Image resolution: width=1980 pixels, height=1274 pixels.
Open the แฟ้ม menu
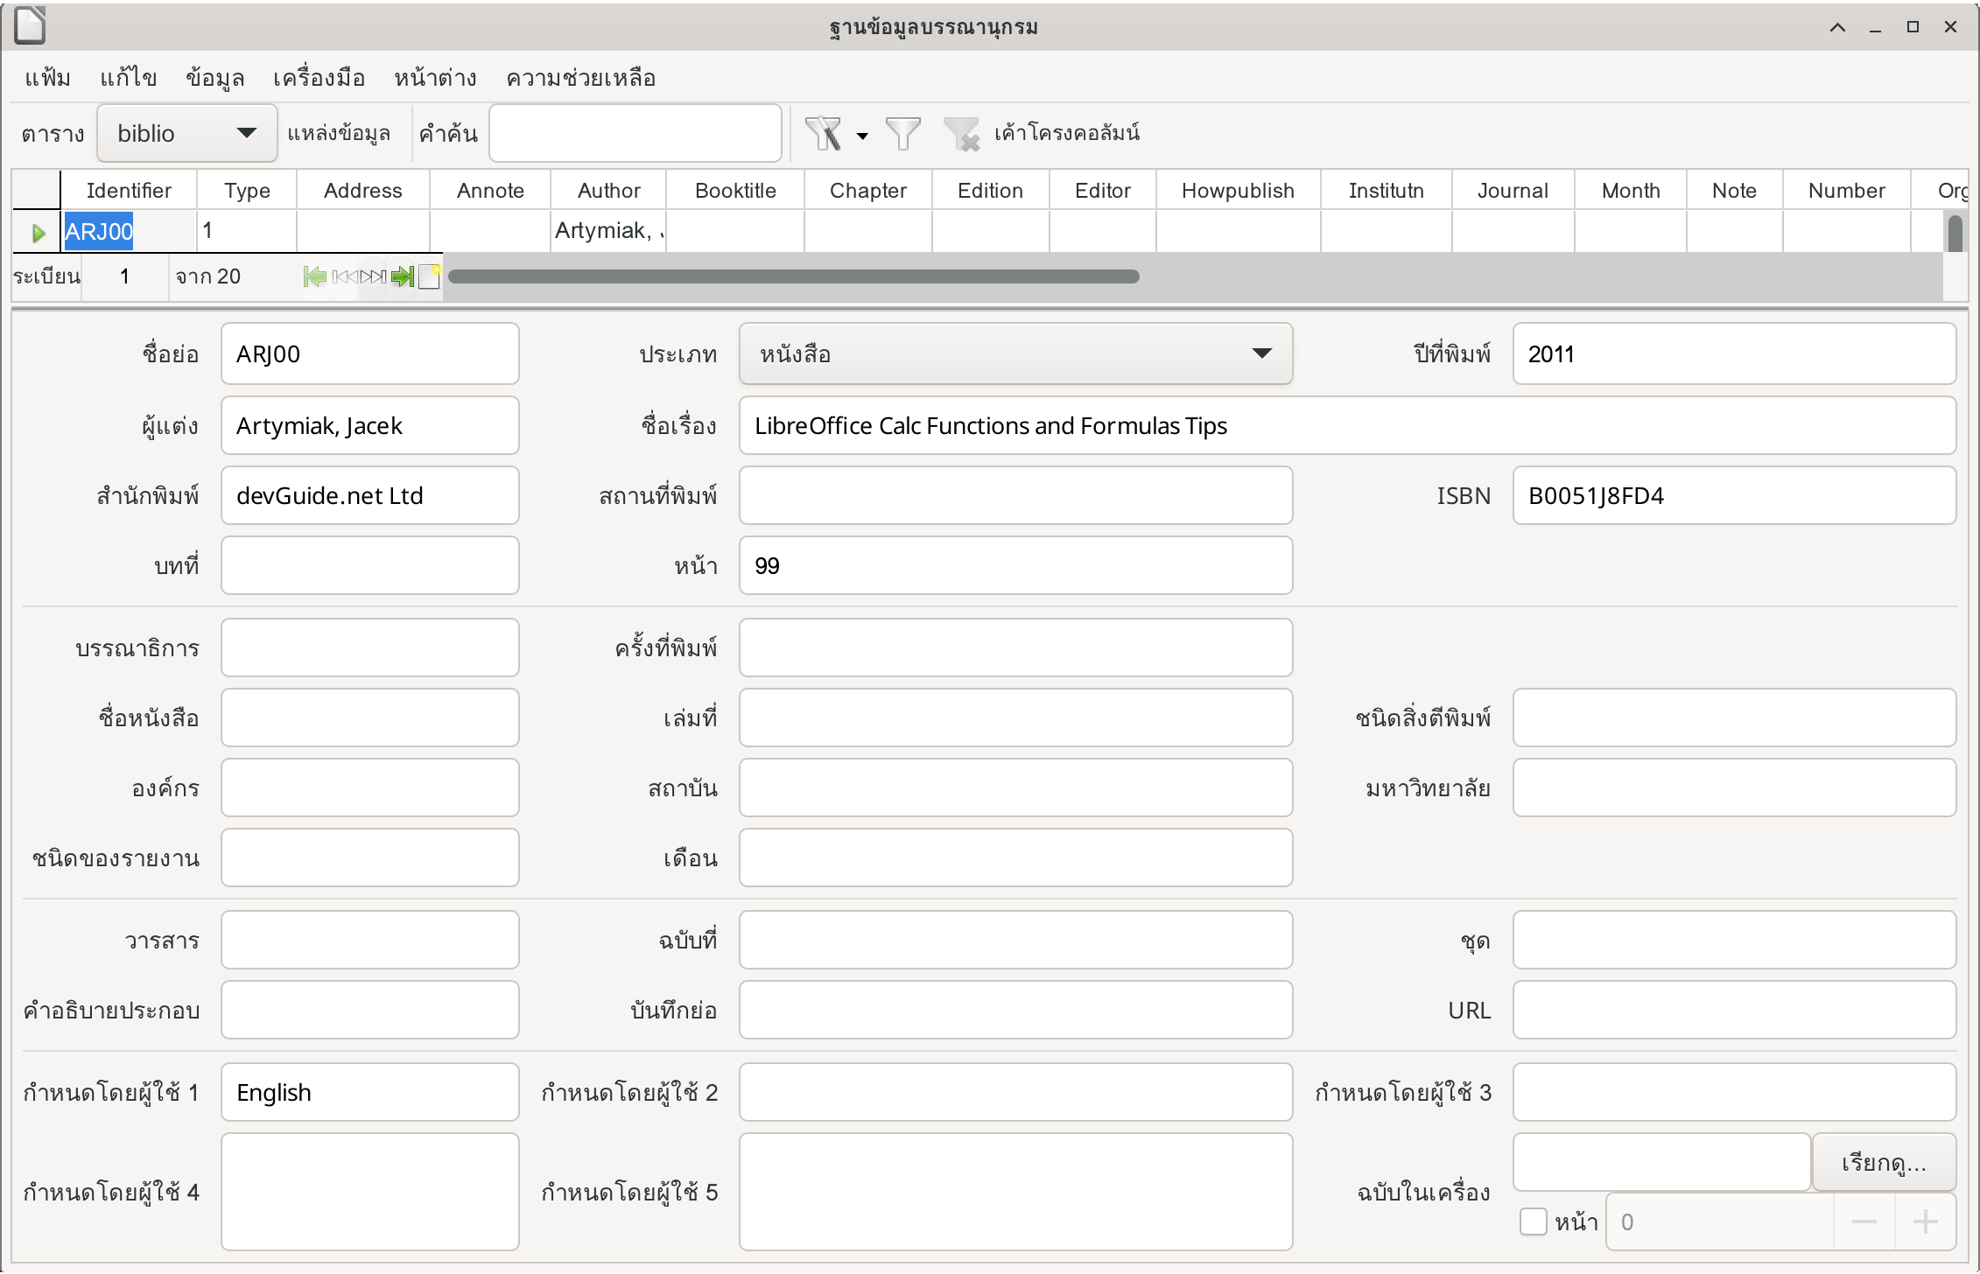[x=47, y=78]
